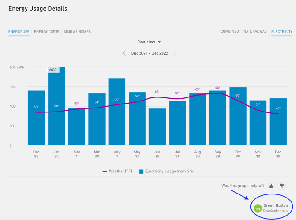The image size is (296, 220).
Task: Toggle Electricity Usage from Grid legend swatch
Action: point(141,172)
